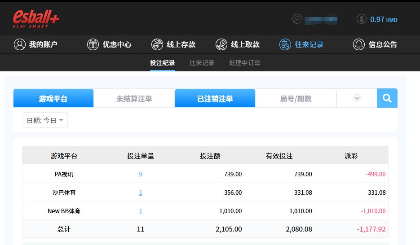Select the 已注销注单 filter button
Viewport: 420px width, 245px height.
[215, 98]
